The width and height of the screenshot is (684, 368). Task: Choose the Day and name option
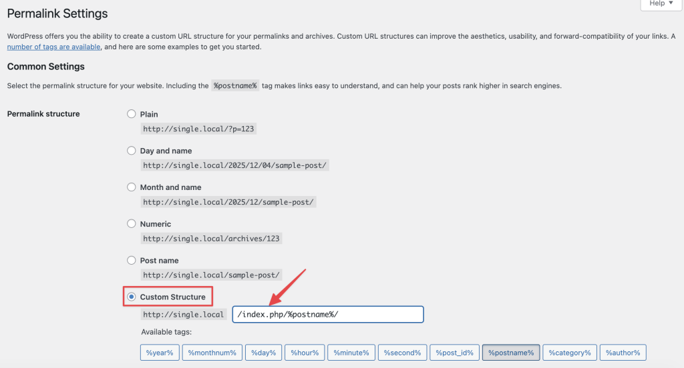click(x=132, y=151)
